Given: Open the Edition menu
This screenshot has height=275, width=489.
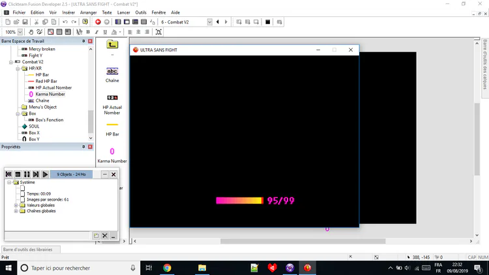Looking at the screenshot, I should coord(37,12).
